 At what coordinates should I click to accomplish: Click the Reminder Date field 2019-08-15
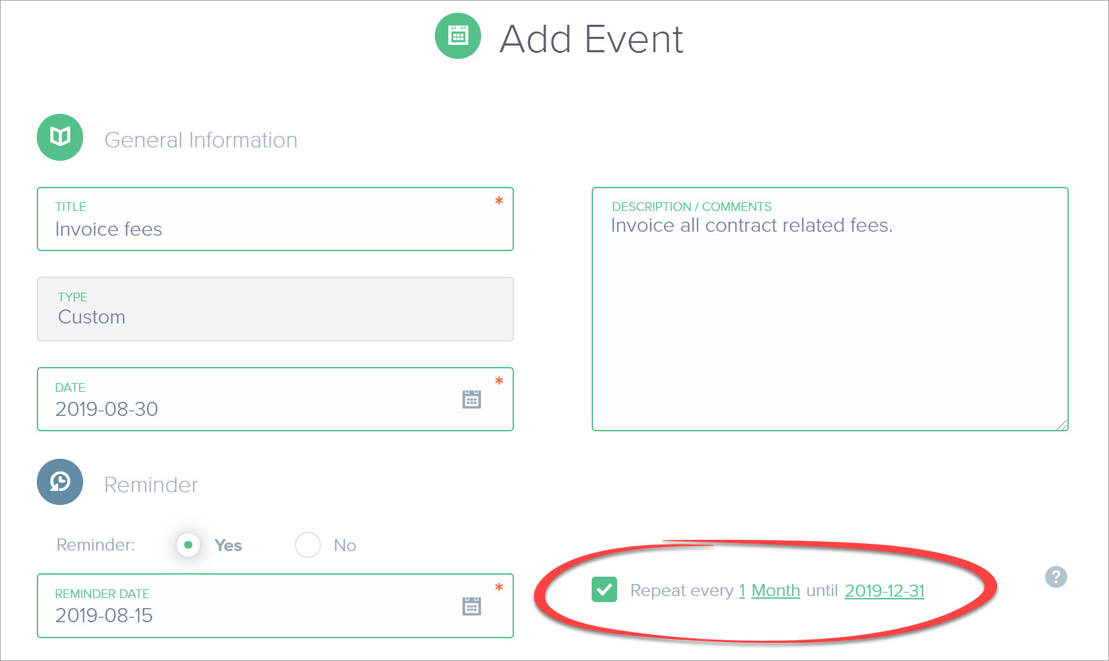click(275, 605)
